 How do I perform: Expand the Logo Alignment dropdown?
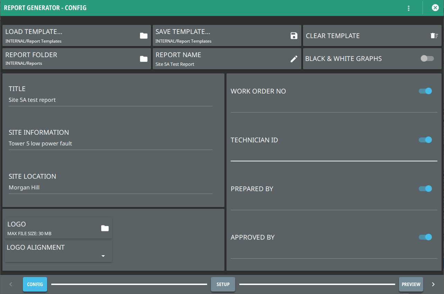click(103, 256)
